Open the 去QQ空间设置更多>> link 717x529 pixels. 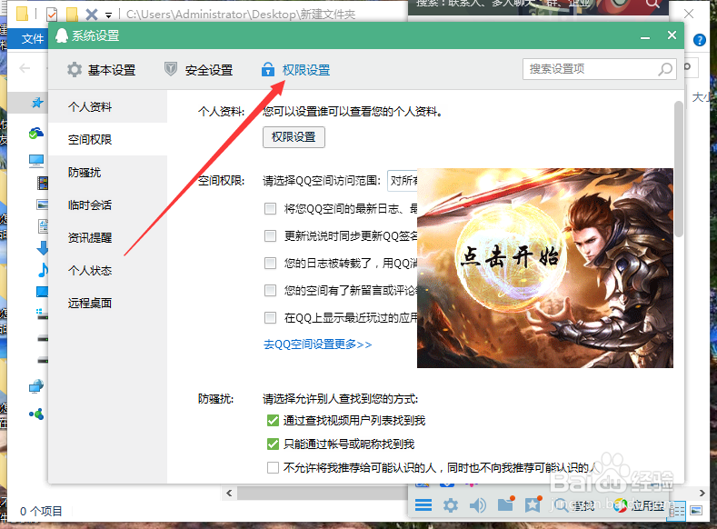pyautogui.click(x=318, y=344)
